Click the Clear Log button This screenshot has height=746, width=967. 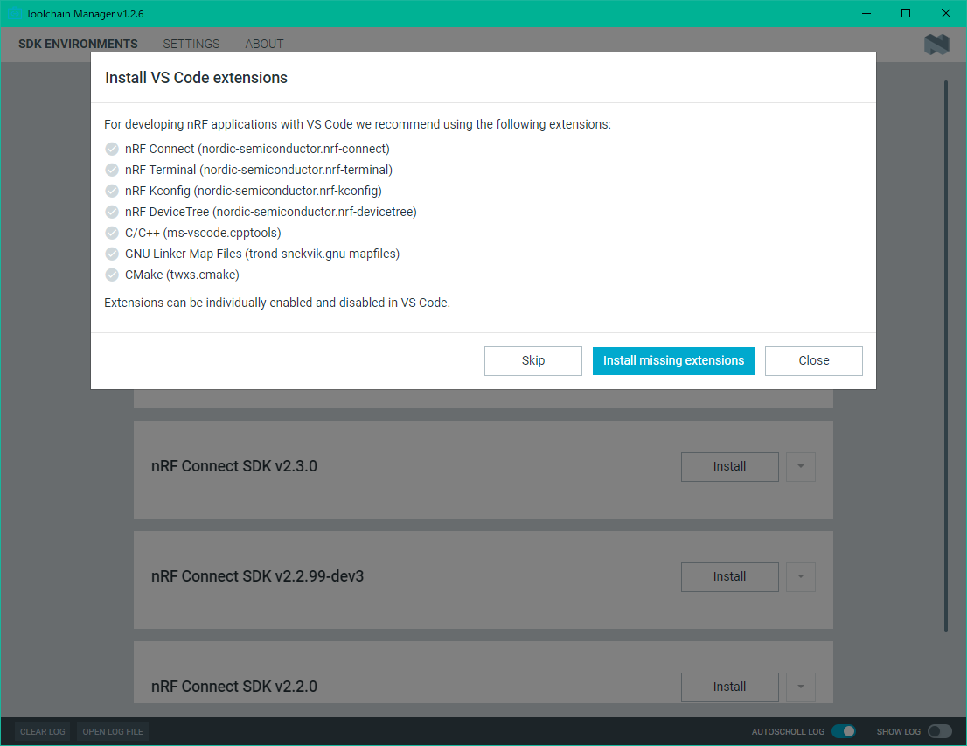pos(43,732)
